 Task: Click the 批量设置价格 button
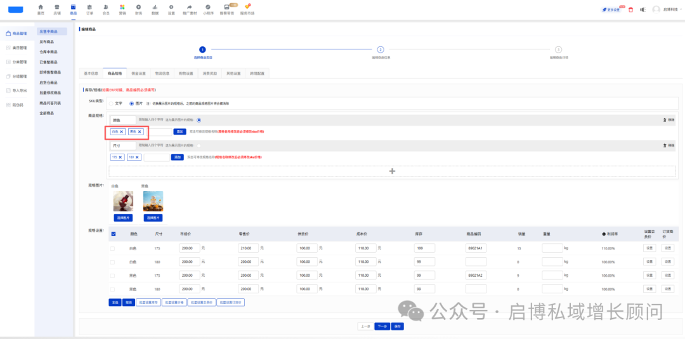click(174, 302)
